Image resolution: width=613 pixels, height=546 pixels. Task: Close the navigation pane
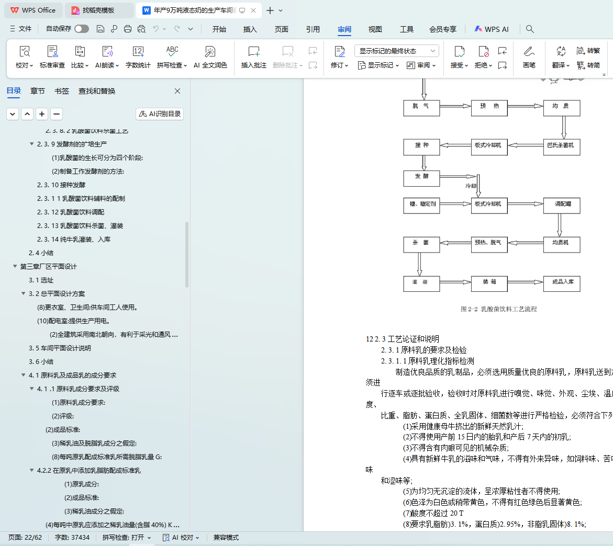(x=177, y=91)
